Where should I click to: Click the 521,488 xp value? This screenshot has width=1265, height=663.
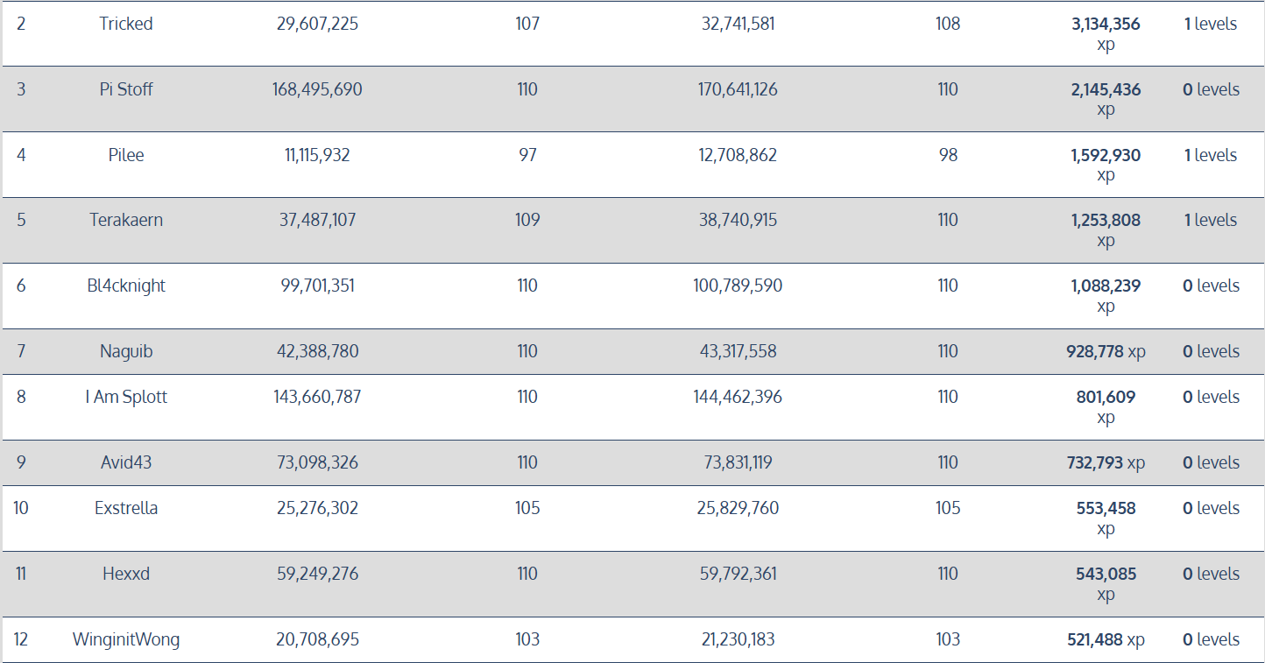tap(1106, 639)
